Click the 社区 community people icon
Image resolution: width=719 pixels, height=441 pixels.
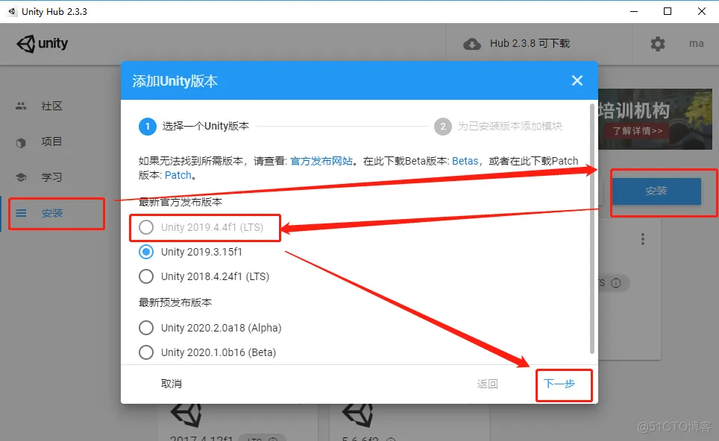[21, 107]
